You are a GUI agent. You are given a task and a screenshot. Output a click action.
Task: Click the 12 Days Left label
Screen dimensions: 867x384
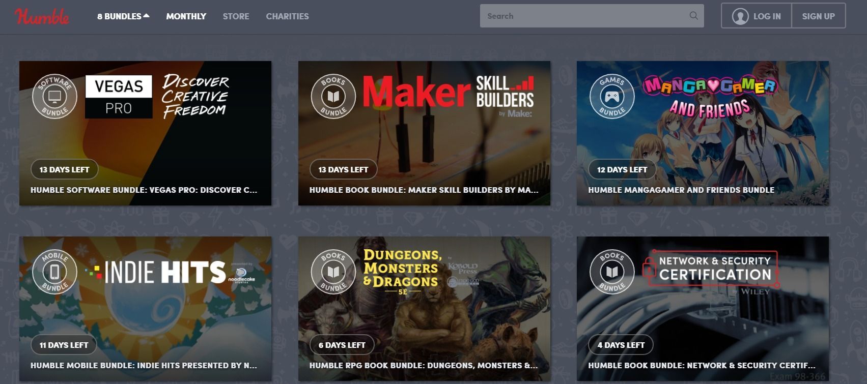click(x=622, y=169)
